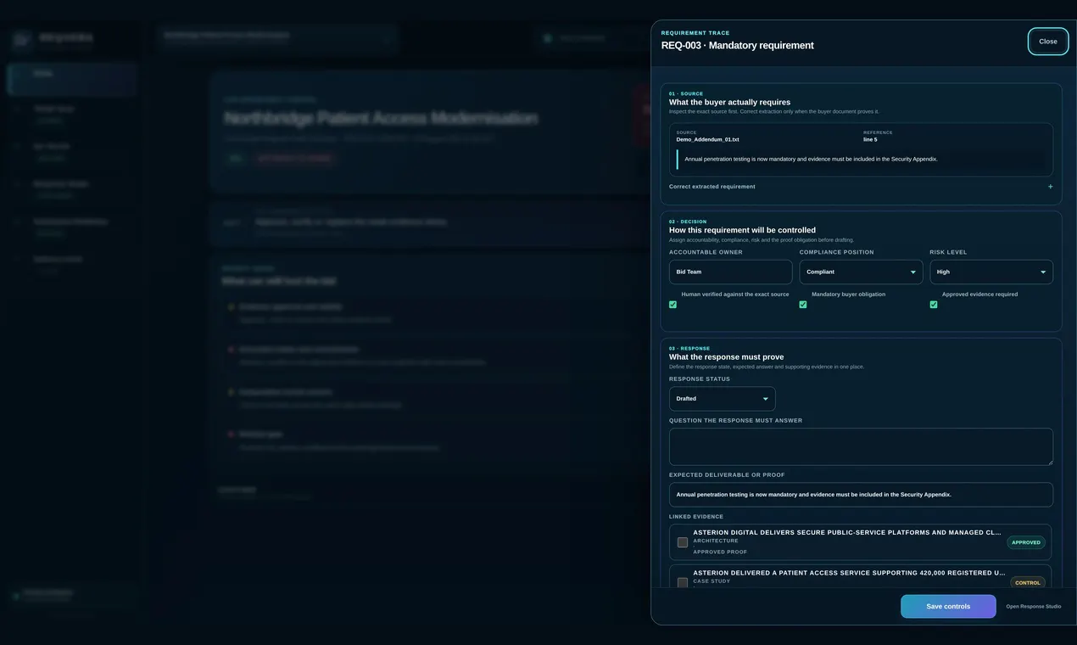Toggle the Mandatory buyer obligation checkbox
1077x645 pixels.
click(803, 305)
